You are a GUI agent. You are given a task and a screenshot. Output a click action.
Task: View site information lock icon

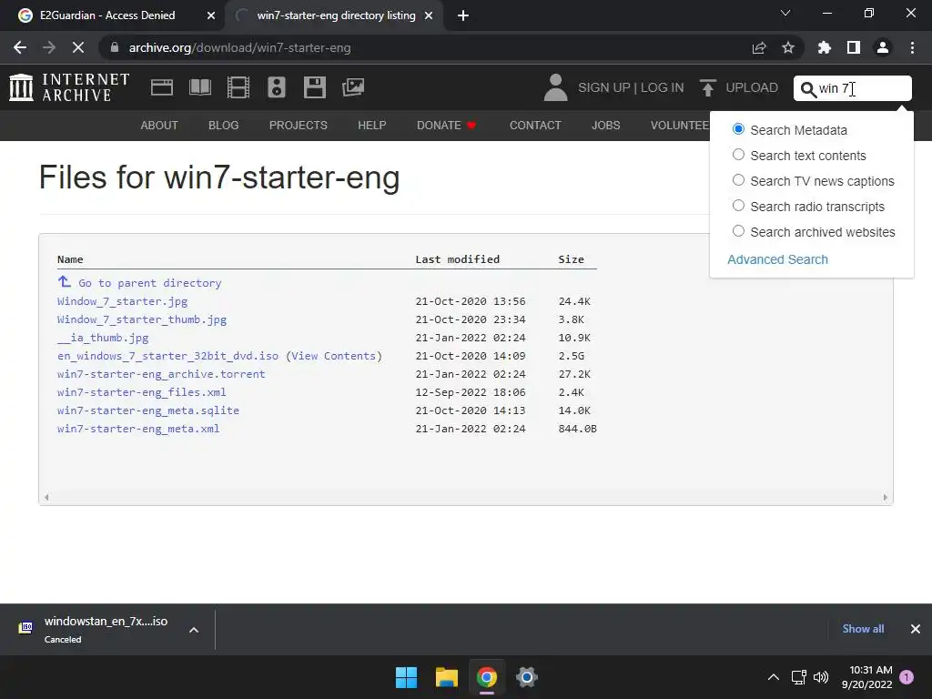pos(115,47)
